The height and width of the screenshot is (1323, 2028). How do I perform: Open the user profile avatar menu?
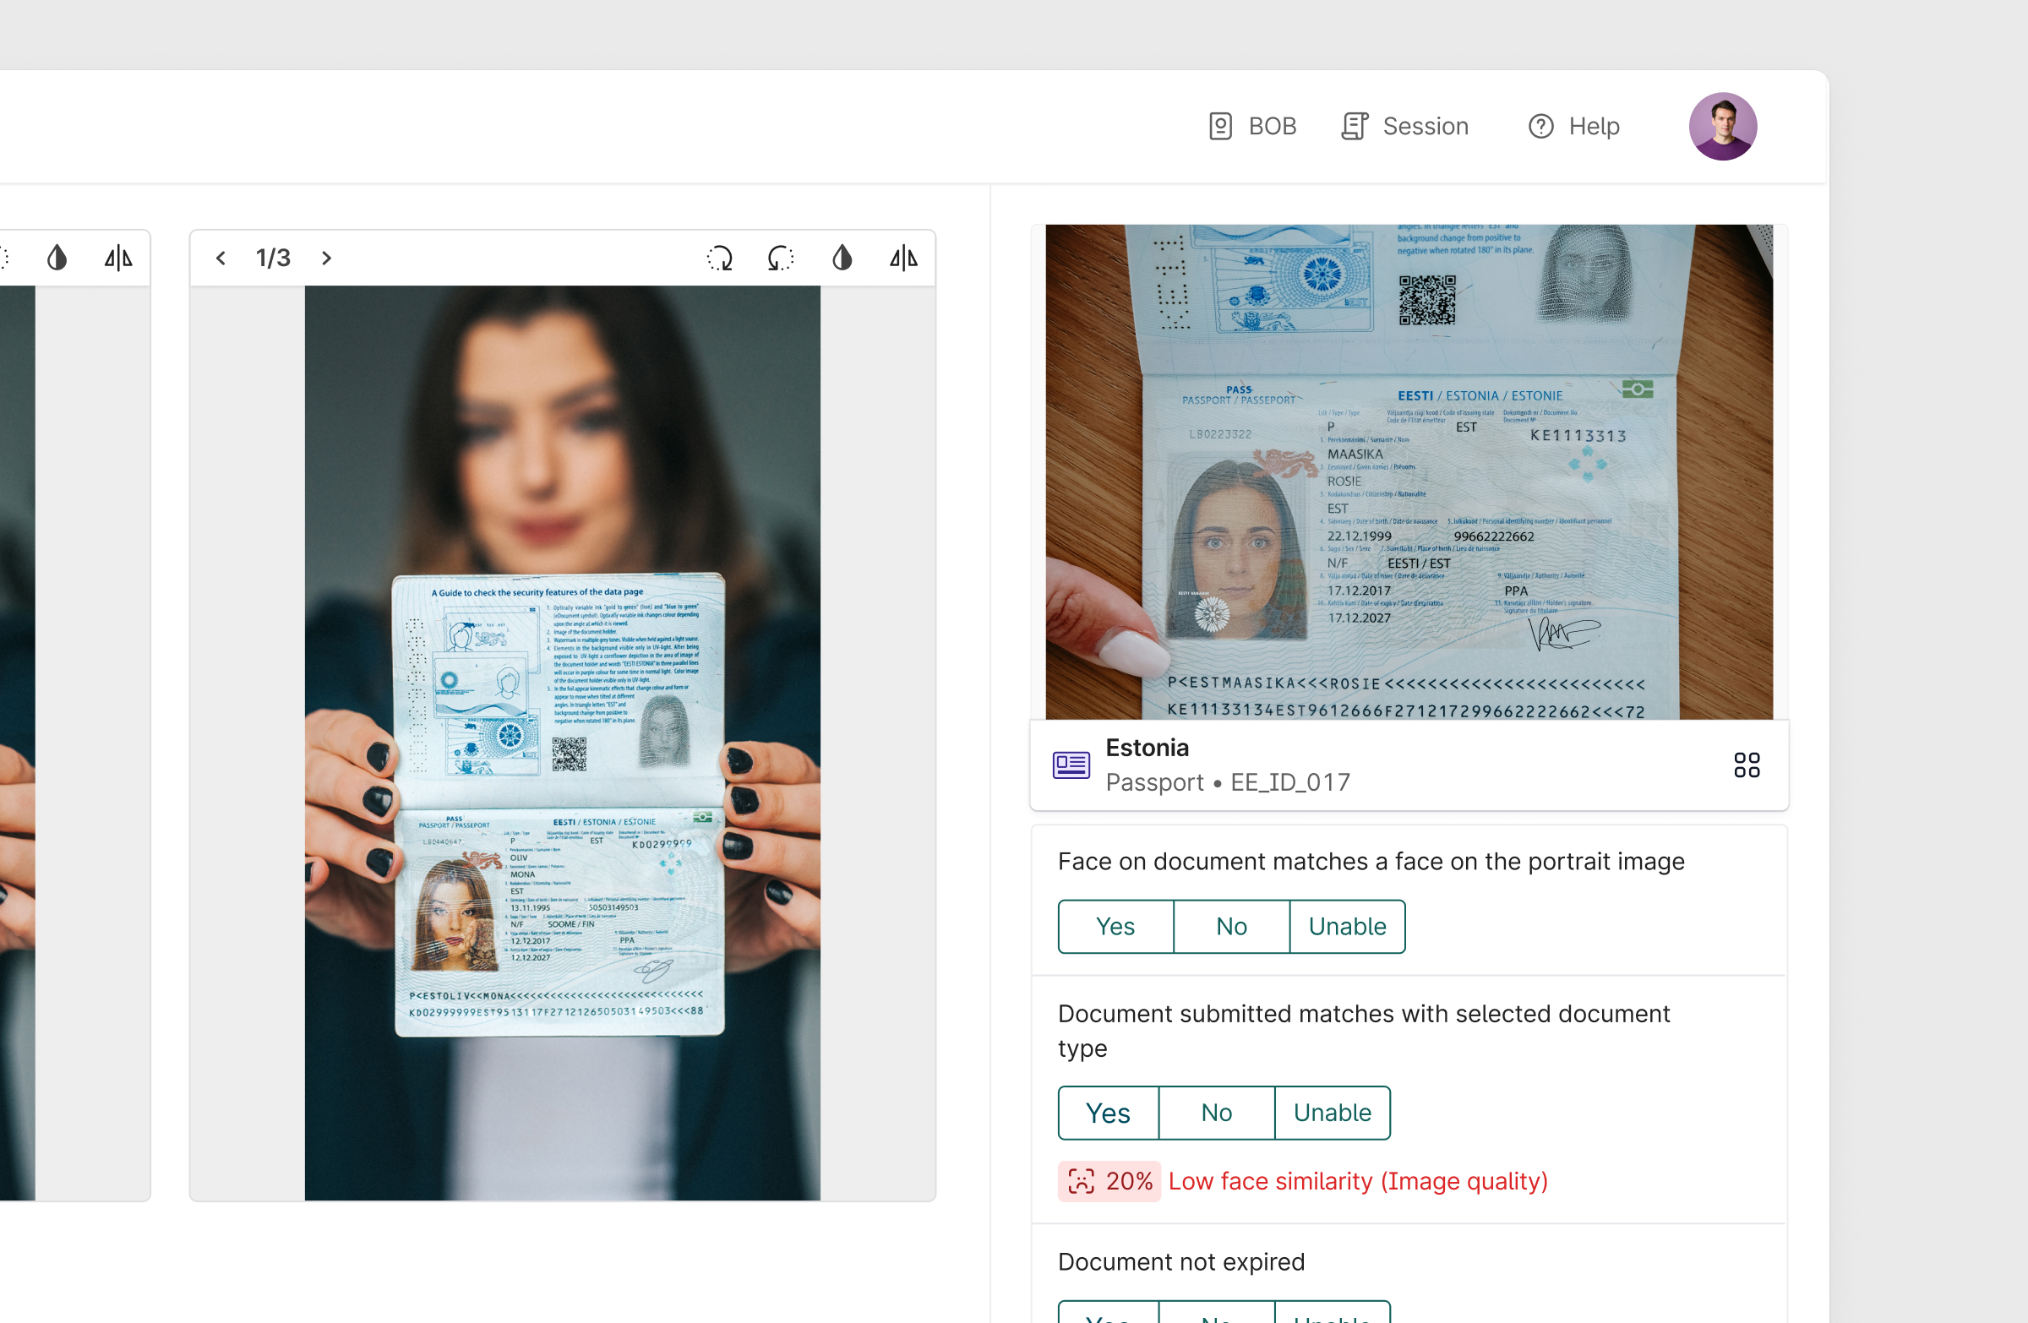point(1722,126)
